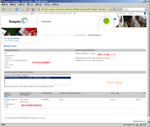This screenshot has height=127, width=150.
Task: Click the search magnifier button in toolbar
Action: [147, 9]
